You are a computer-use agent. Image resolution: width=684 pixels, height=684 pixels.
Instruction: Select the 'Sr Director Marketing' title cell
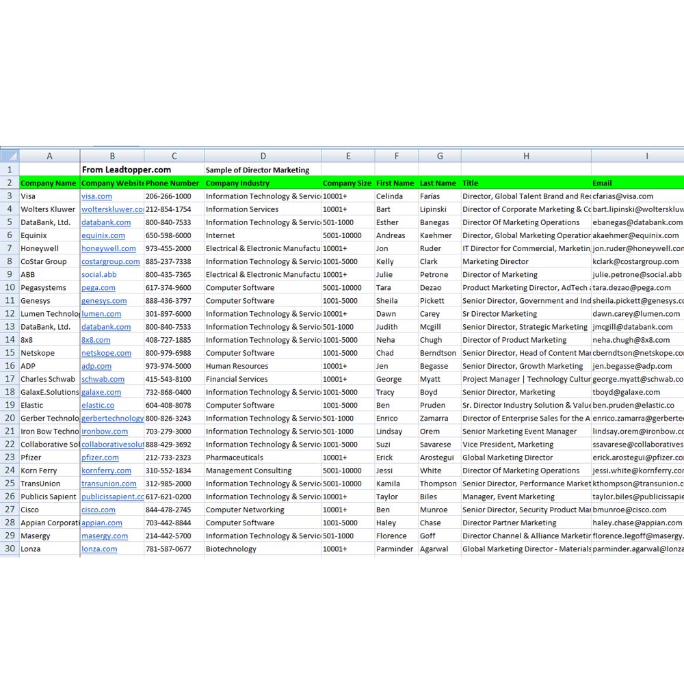point(527,314)
